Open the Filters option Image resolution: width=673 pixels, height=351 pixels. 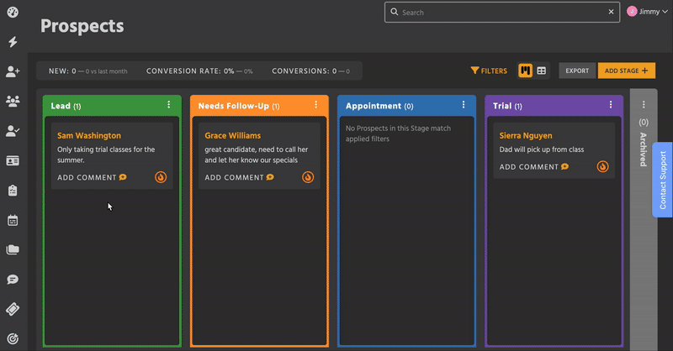tap(489, 71)
